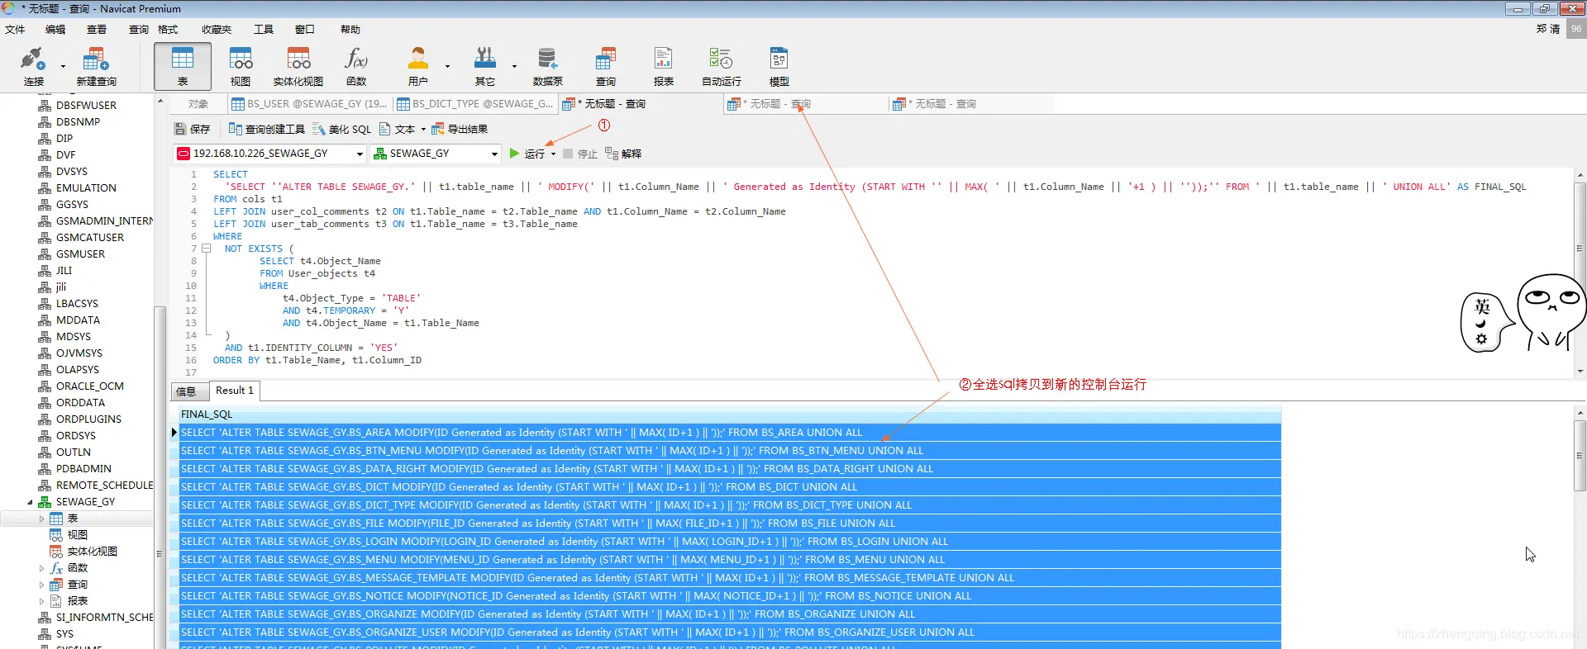Image resolution: width=1587 pixels, height=649 pixels.
Task: Open the 查询创建工具 query builder
Action: click(267, 129)
